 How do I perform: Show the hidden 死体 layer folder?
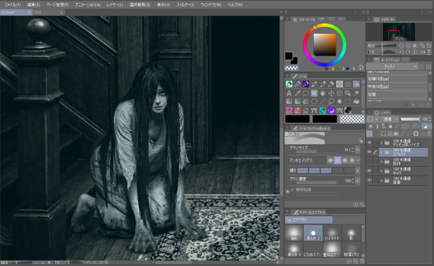click(x=369, y=162)
